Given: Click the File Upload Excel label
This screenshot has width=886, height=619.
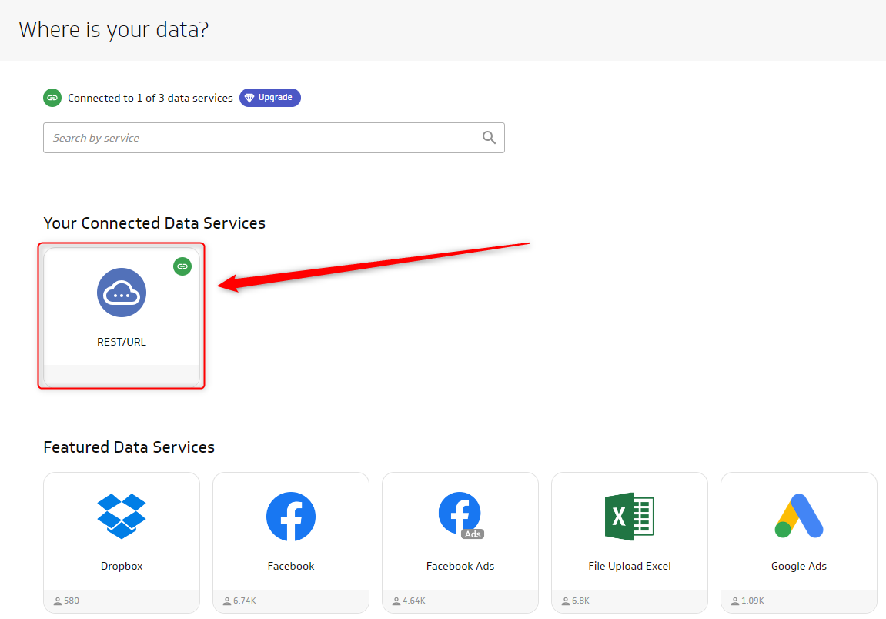Looking at the screenshot, I should point(630,566).
